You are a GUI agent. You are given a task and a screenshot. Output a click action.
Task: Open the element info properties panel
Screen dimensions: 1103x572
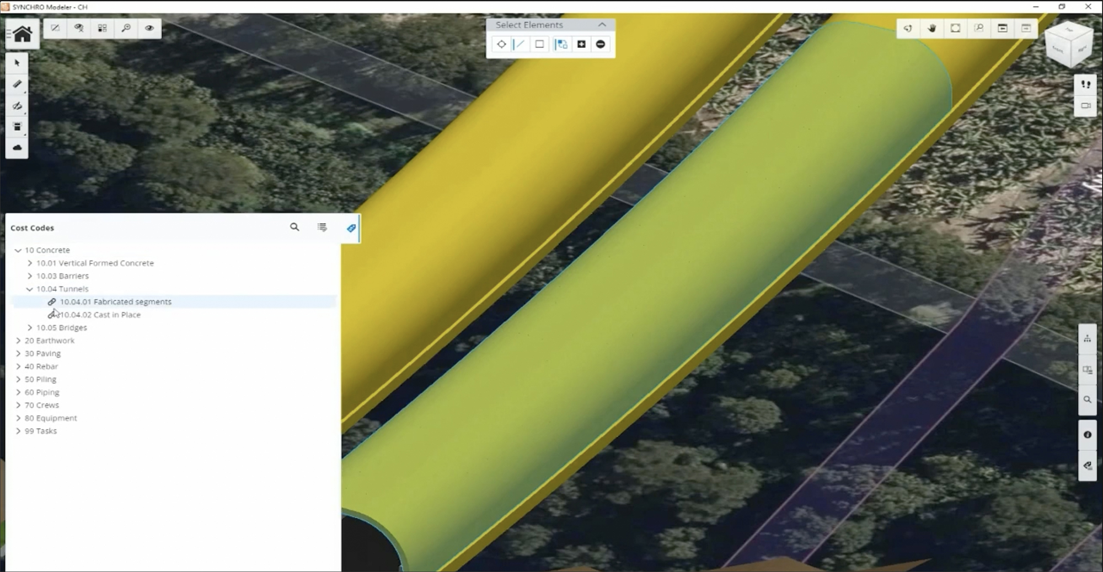(1088, 435)
